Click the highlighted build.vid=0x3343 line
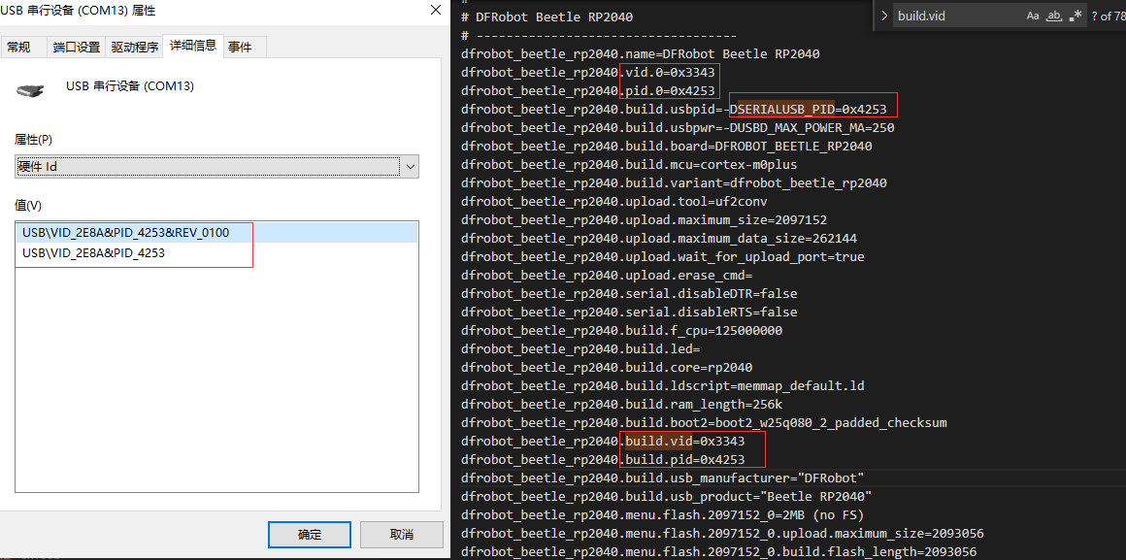The width and height of the screenshot is (1126, 560). [x=603, y=441]
